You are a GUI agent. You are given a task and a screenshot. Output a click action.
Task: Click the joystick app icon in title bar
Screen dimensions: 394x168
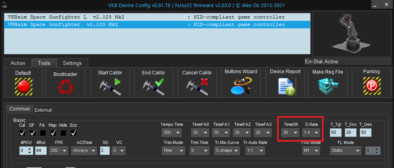coord(5,5)
